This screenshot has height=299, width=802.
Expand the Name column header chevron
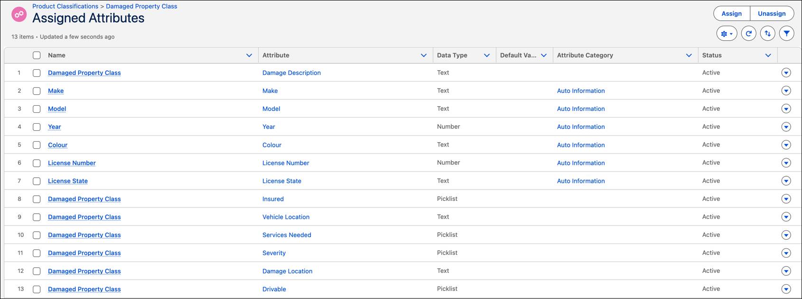click(249, 55)
